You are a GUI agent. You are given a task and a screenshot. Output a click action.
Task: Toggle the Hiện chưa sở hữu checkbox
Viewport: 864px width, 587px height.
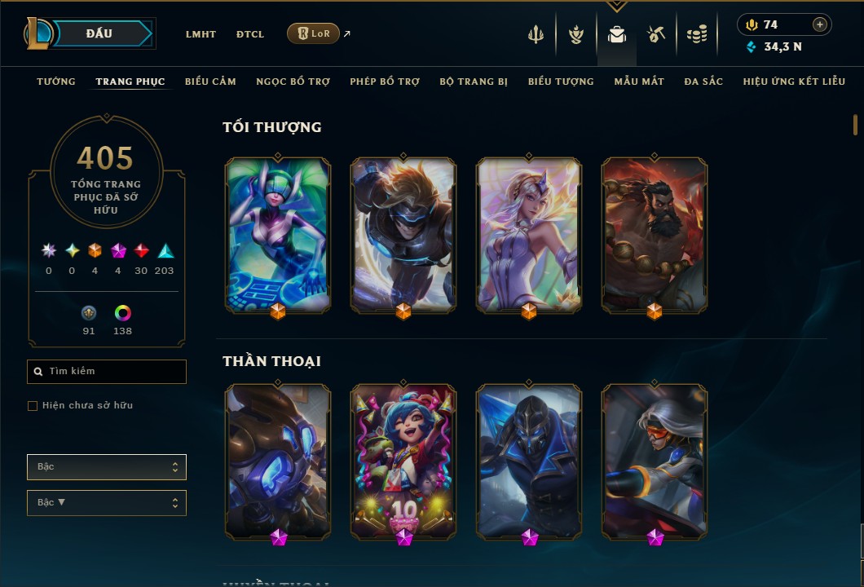(33, 406)
